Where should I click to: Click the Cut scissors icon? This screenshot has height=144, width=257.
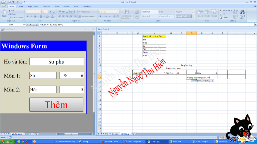point(10,11)
